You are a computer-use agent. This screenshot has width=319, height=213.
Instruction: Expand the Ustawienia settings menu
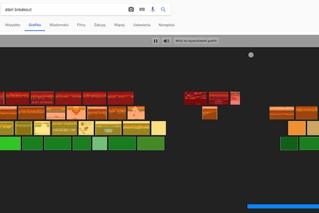142,24
